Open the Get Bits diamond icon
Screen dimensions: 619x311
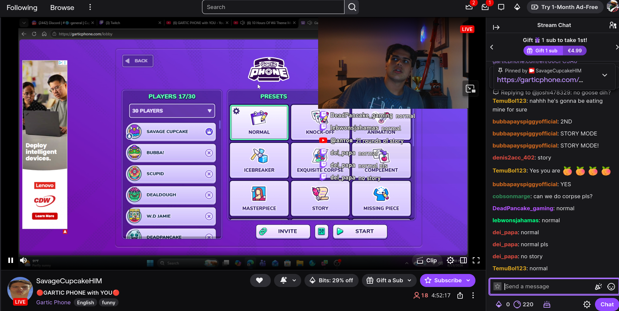(x=517, y=7)
